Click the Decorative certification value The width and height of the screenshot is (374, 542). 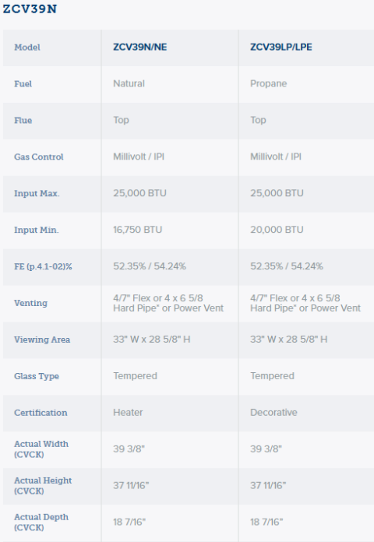273,413
